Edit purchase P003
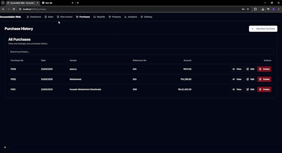This screenshot has height=153, width=282. (x=250, y=69)
